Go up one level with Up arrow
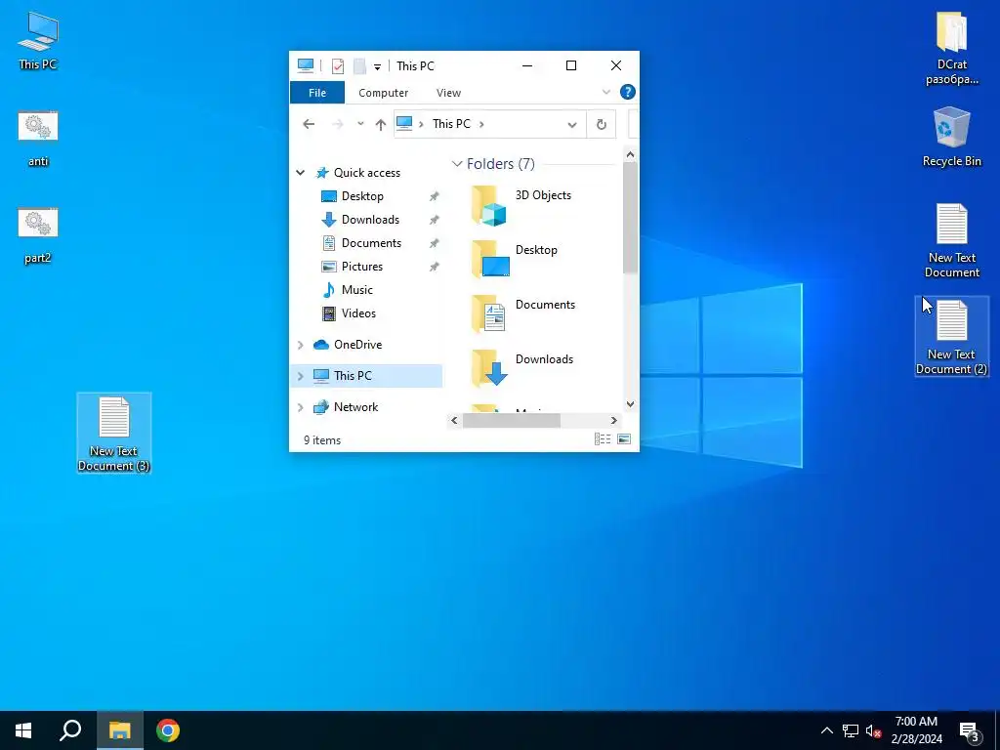This screenshot has height=750, width=1000. [x=381, y=124]
